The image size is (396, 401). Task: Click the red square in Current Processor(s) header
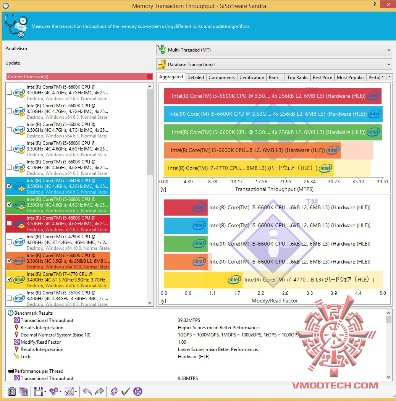(150, 77)
